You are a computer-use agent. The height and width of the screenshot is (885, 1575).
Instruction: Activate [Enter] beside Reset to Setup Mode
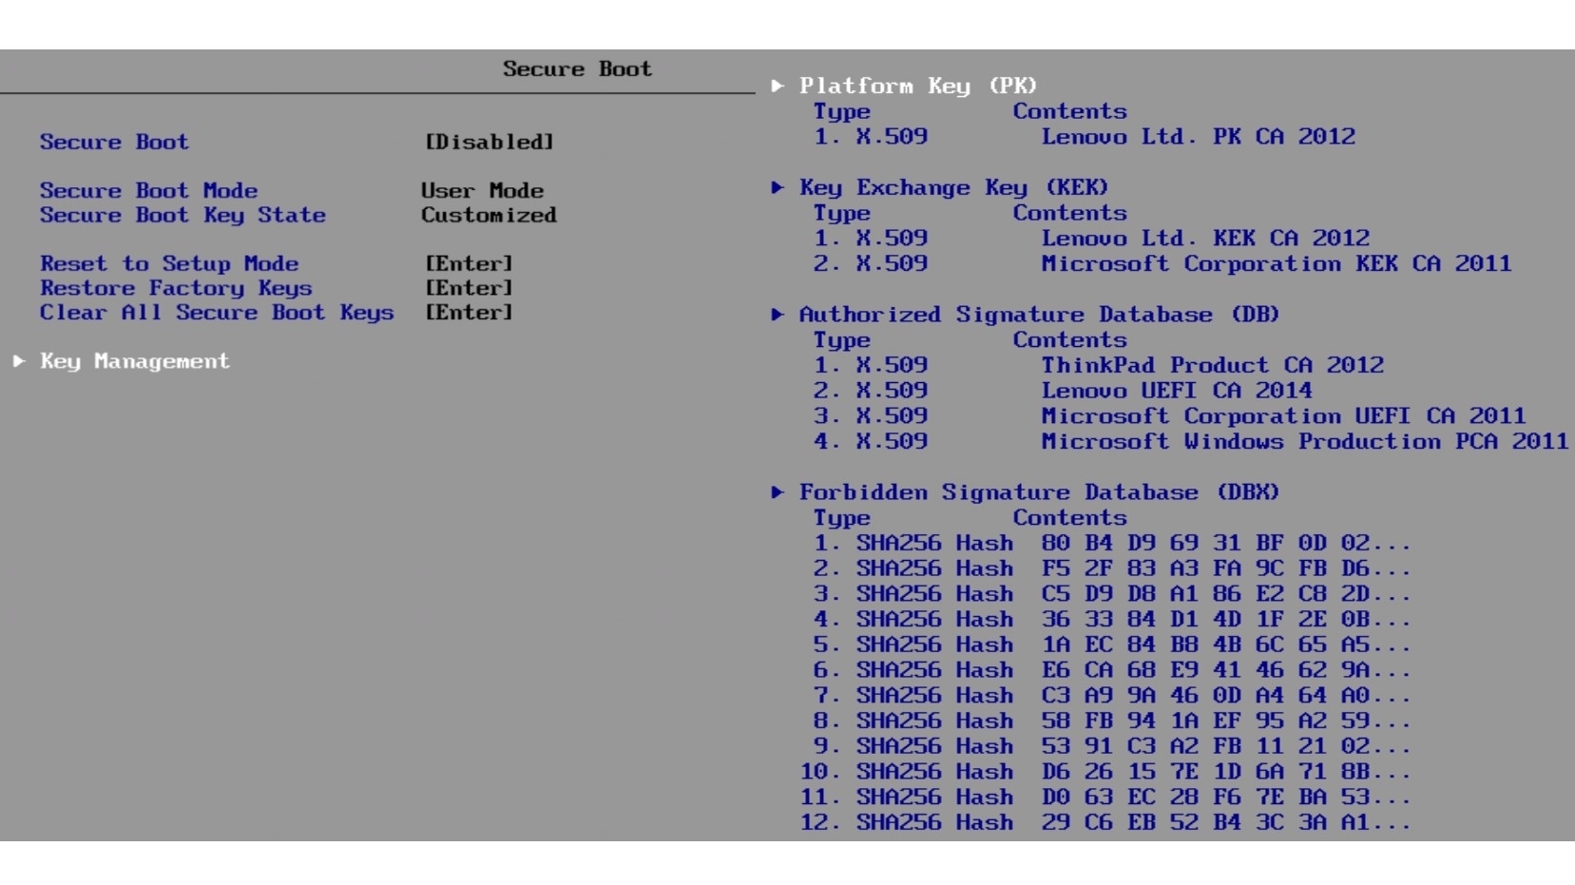point(469,263)
